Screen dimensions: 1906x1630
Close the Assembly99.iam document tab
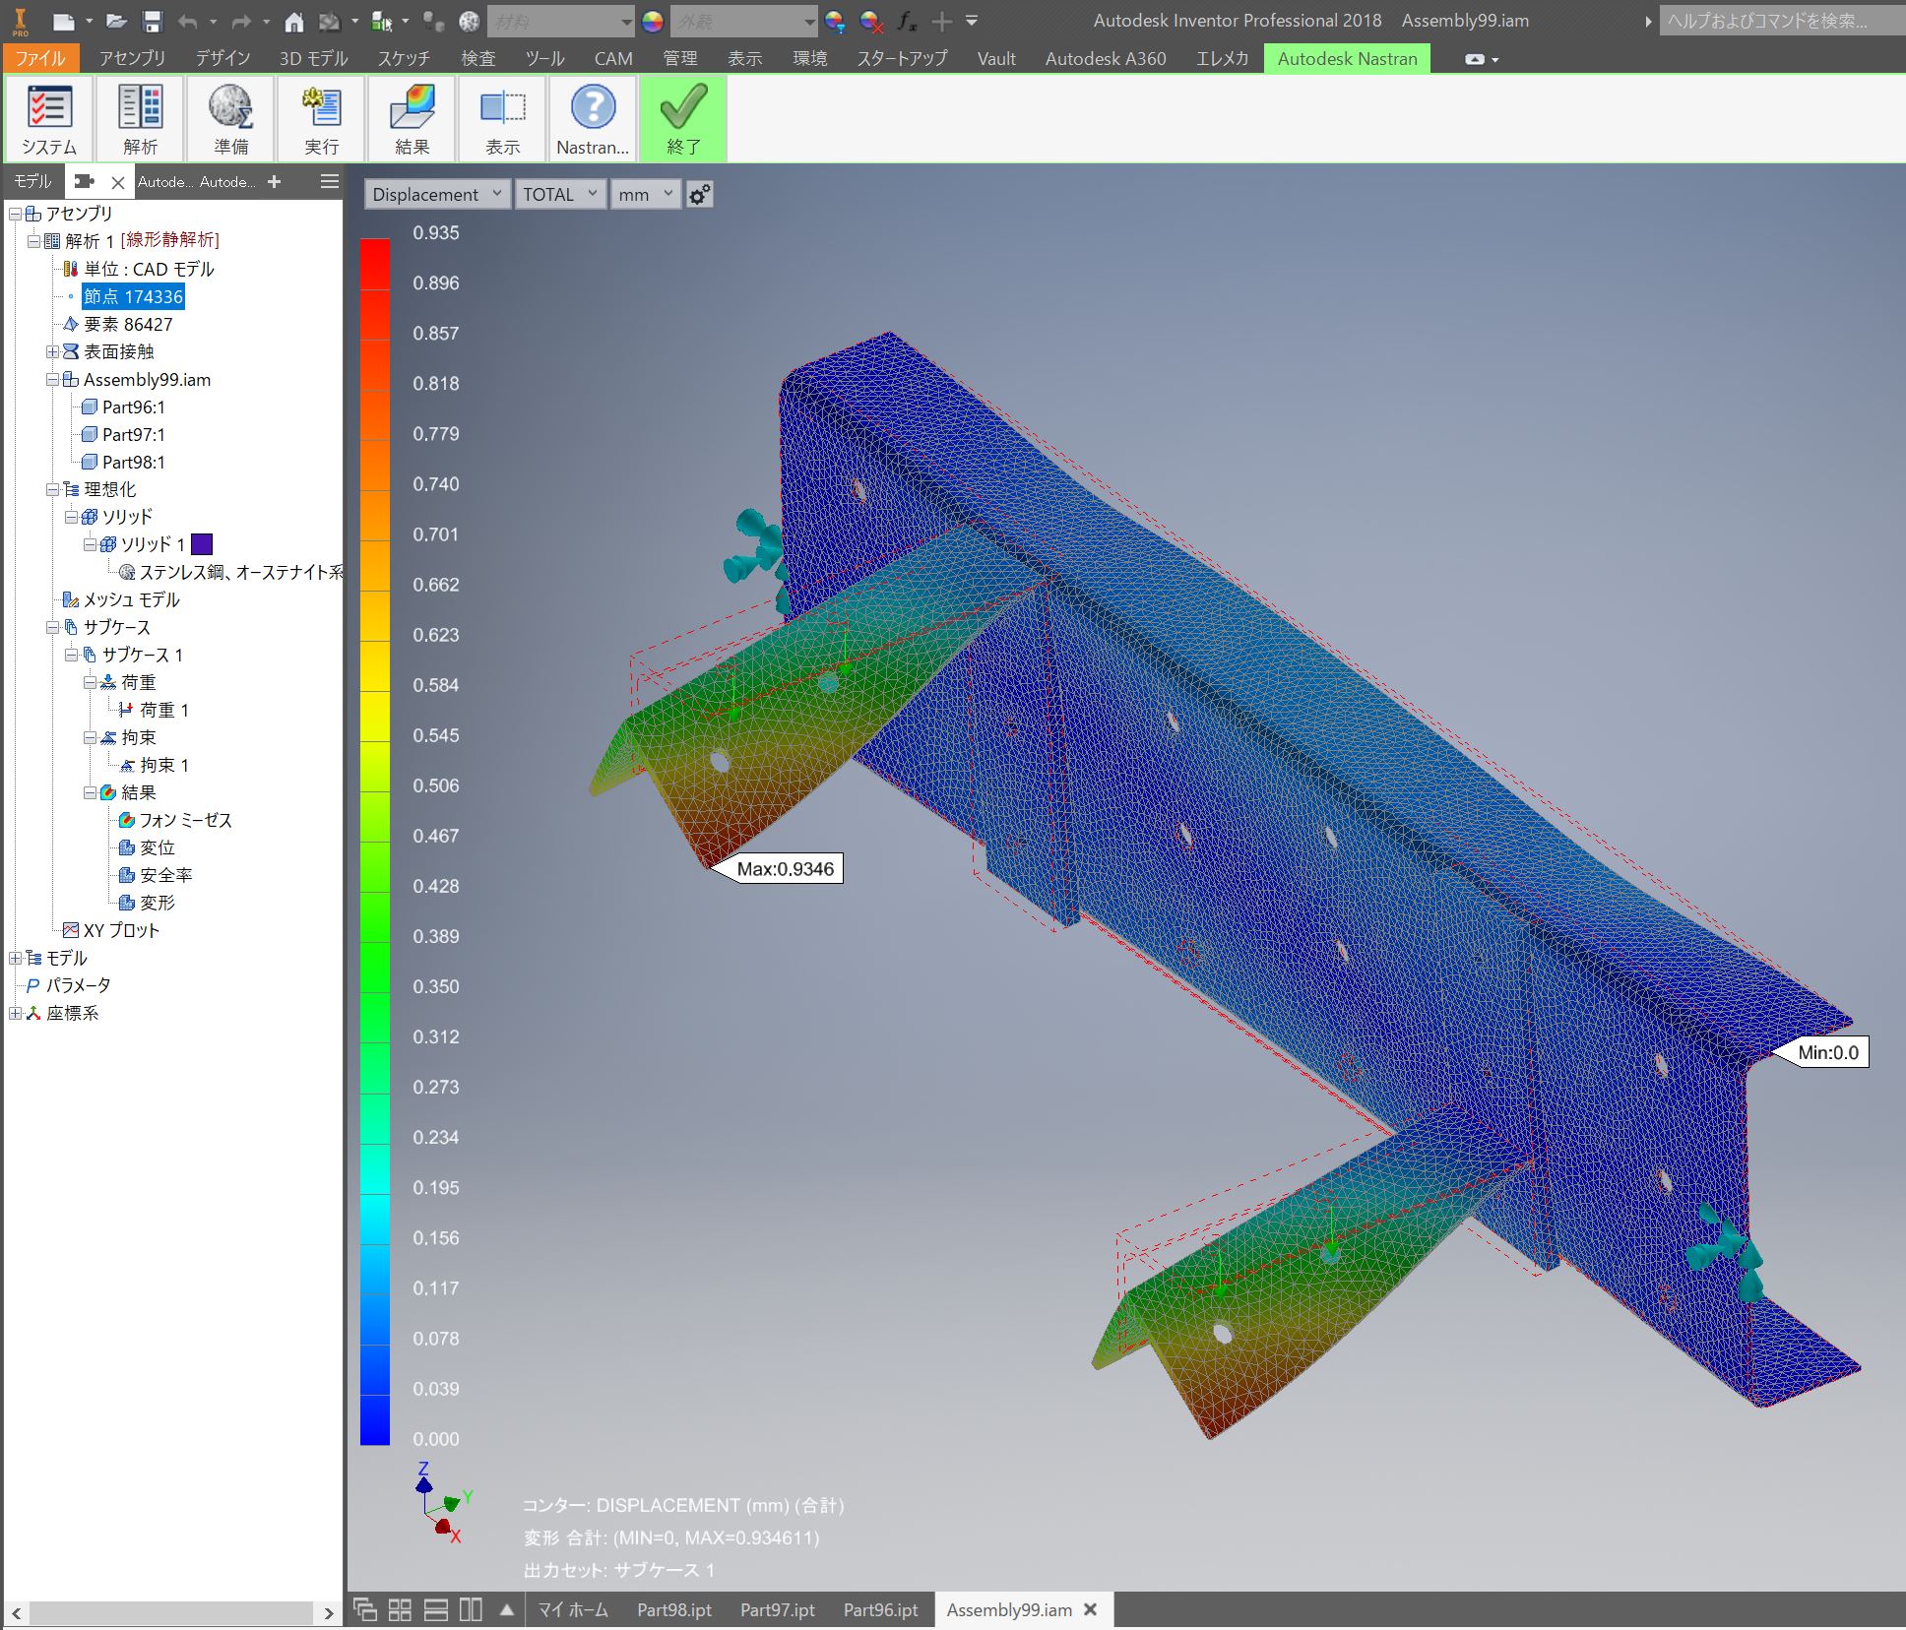[x=1090, y=1609]
